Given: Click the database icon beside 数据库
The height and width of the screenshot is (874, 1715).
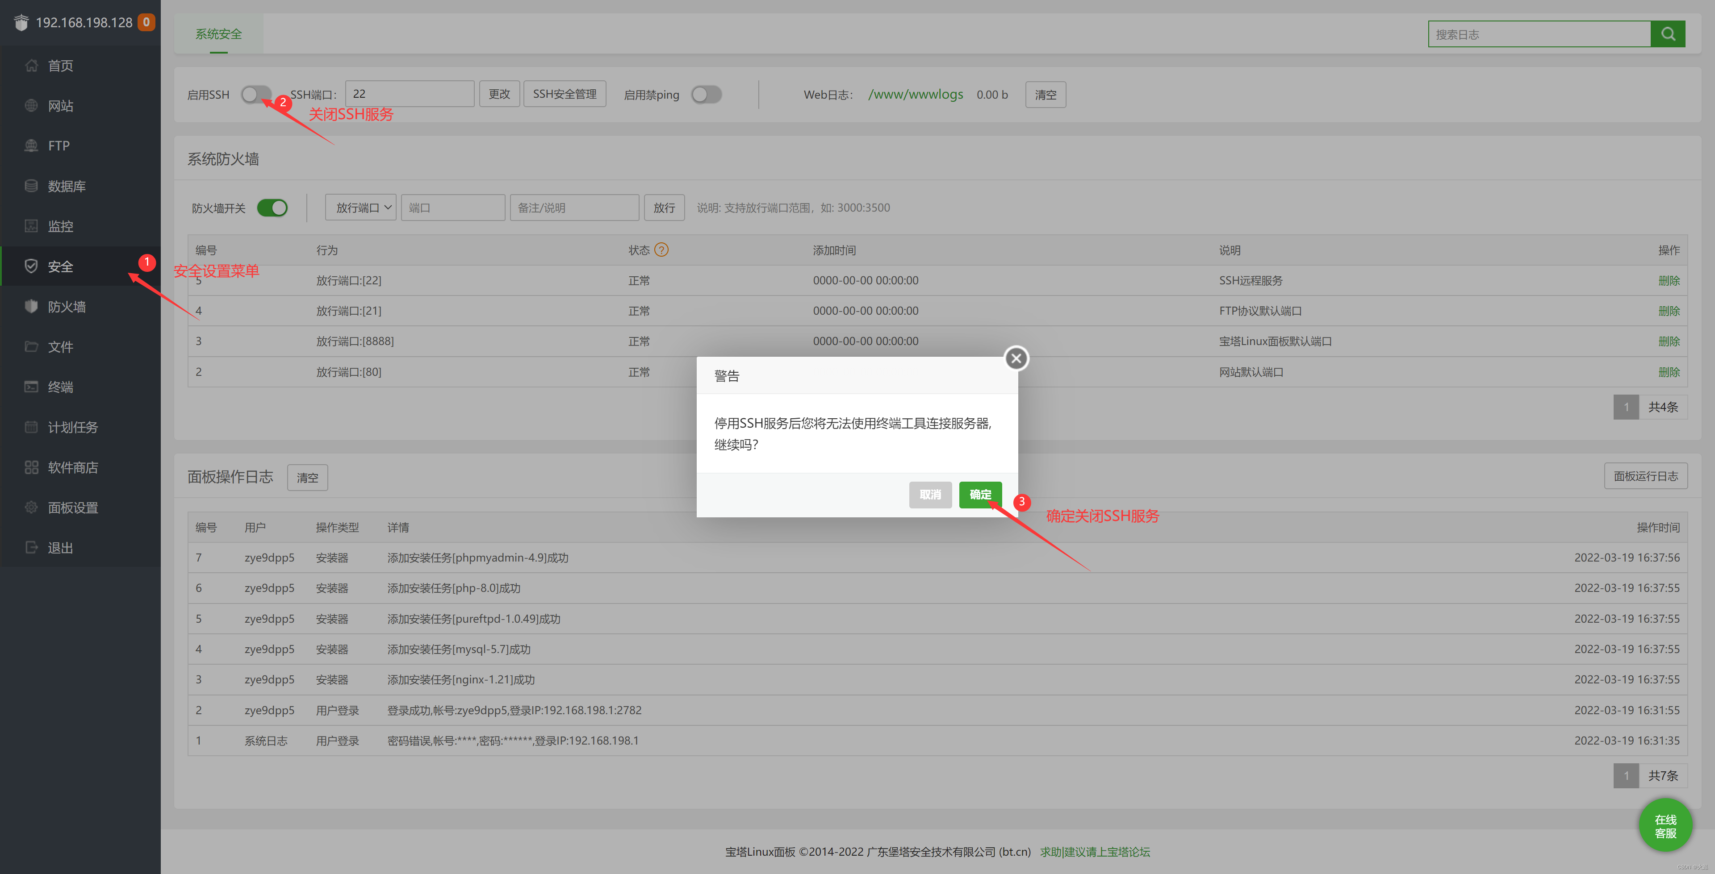Looking at the screenshot, I should [31, 186].
